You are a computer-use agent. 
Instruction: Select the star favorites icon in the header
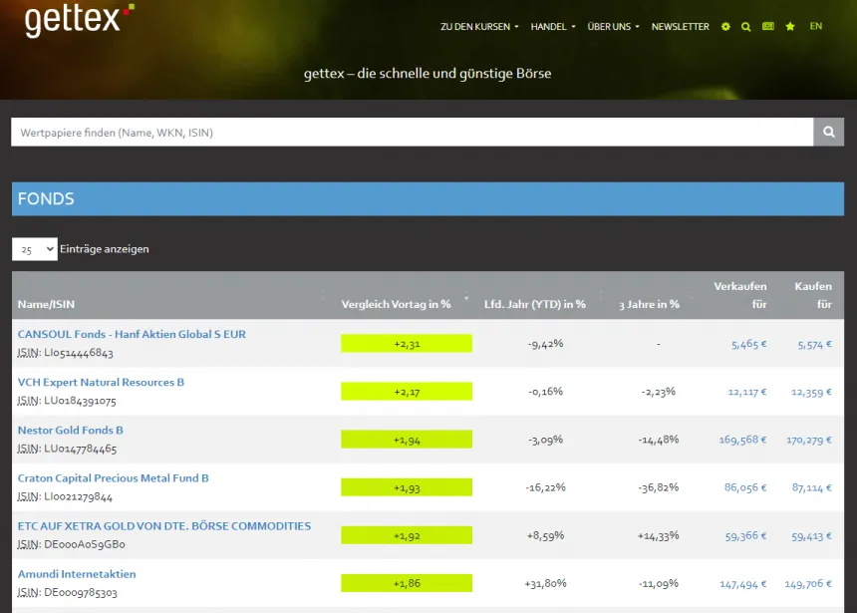click(x=789, y=27)
